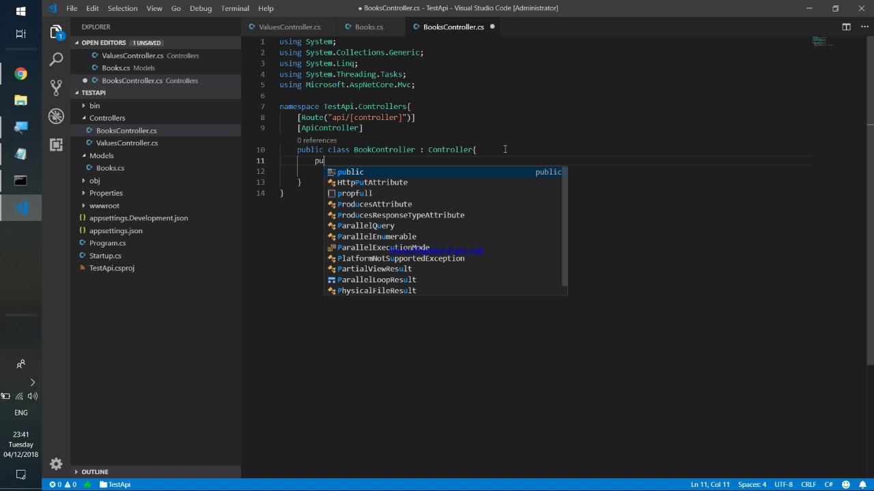Open the Terminal menu
This screenshot has width=874, height=491.
[235, 8]
